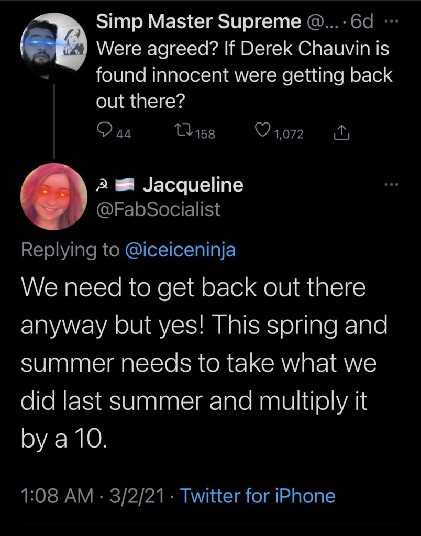Open Simp Master Supreme's profile avatar
421x536 pixels.
pos(54,46)
